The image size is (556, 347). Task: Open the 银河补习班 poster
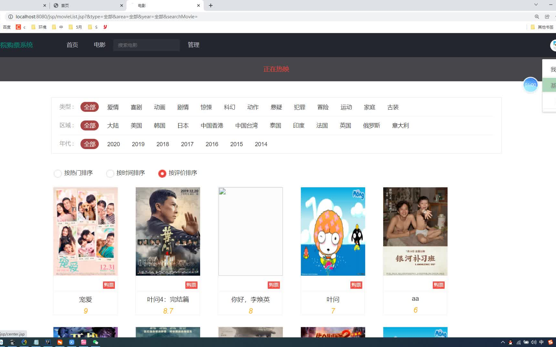click(x=415, y=231)
